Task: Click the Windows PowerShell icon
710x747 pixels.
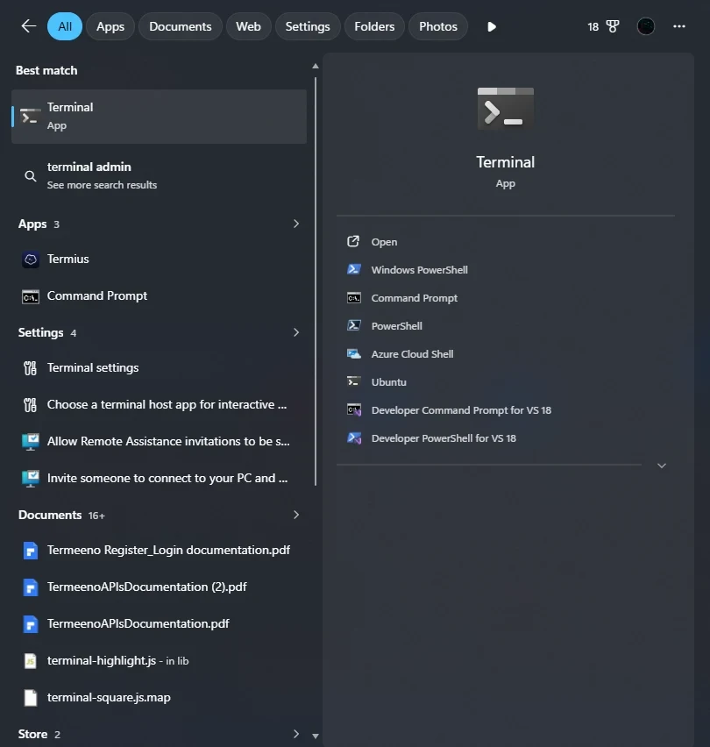Action: pos(354,269)
